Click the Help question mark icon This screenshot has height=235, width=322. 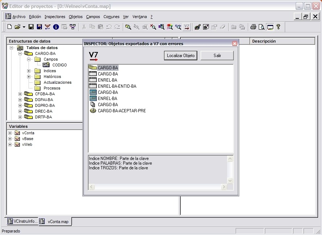coord(278,27)
